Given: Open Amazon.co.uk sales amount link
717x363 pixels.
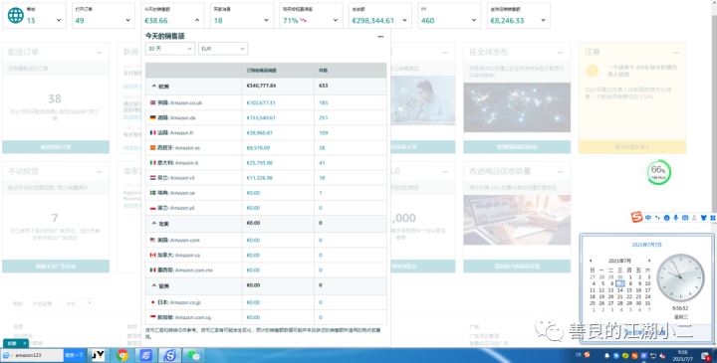Looking at the screenshot, I should pyautogui.click(x=261, y=102).
